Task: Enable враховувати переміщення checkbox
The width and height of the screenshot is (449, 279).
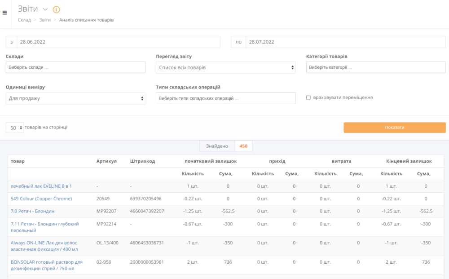Action: (308, 97)
